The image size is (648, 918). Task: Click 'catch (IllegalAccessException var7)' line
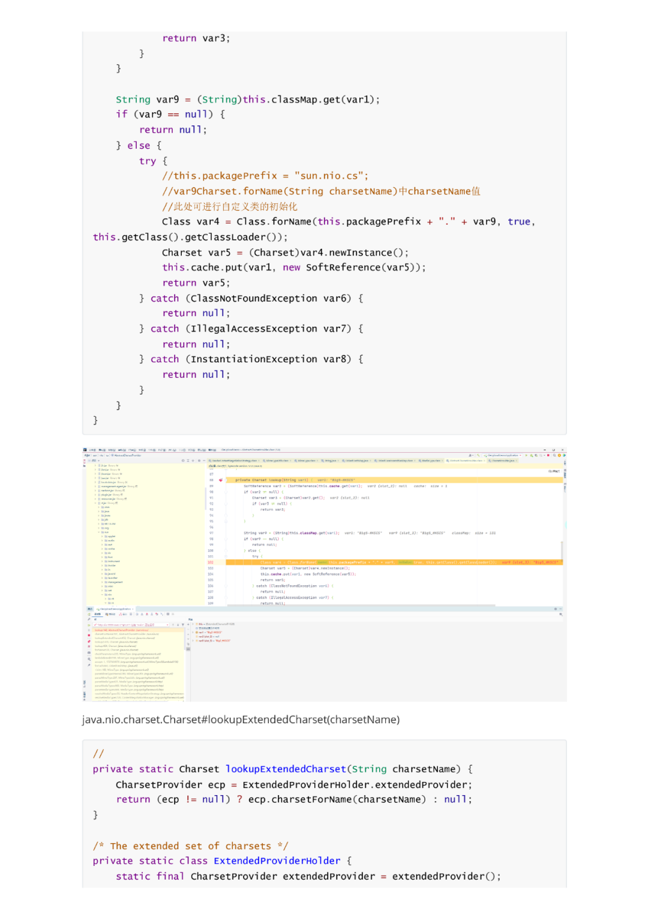251,329
